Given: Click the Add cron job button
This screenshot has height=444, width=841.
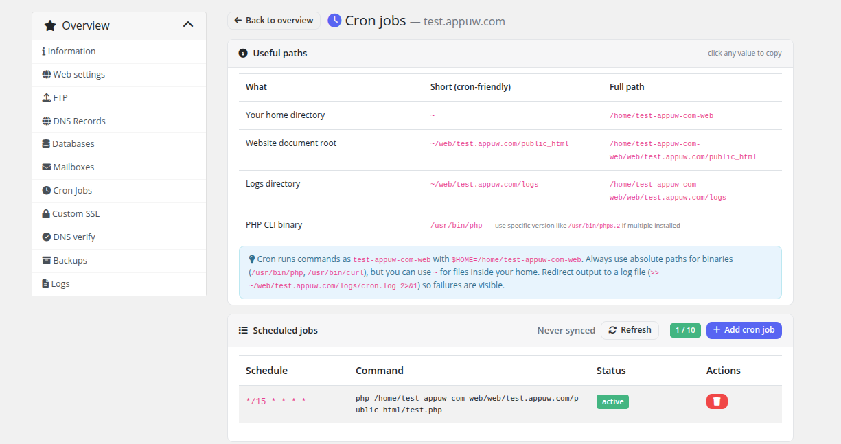Looking at the screenshot, I should pos(744,330).
